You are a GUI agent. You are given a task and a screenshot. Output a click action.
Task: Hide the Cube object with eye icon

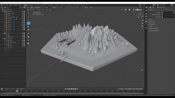(22, 15)
